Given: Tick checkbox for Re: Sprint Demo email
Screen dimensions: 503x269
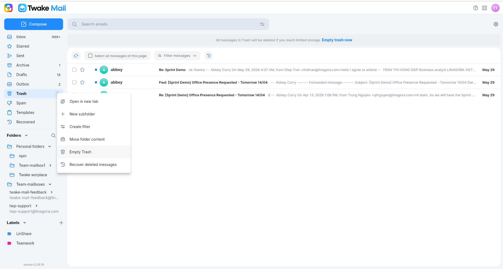Looking at the screenshot, I should pos(74,70).
